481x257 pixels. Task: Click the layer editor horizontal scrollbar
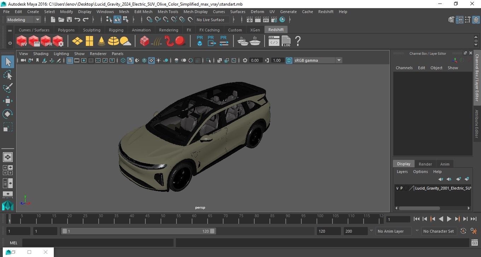tap(419, 208)
